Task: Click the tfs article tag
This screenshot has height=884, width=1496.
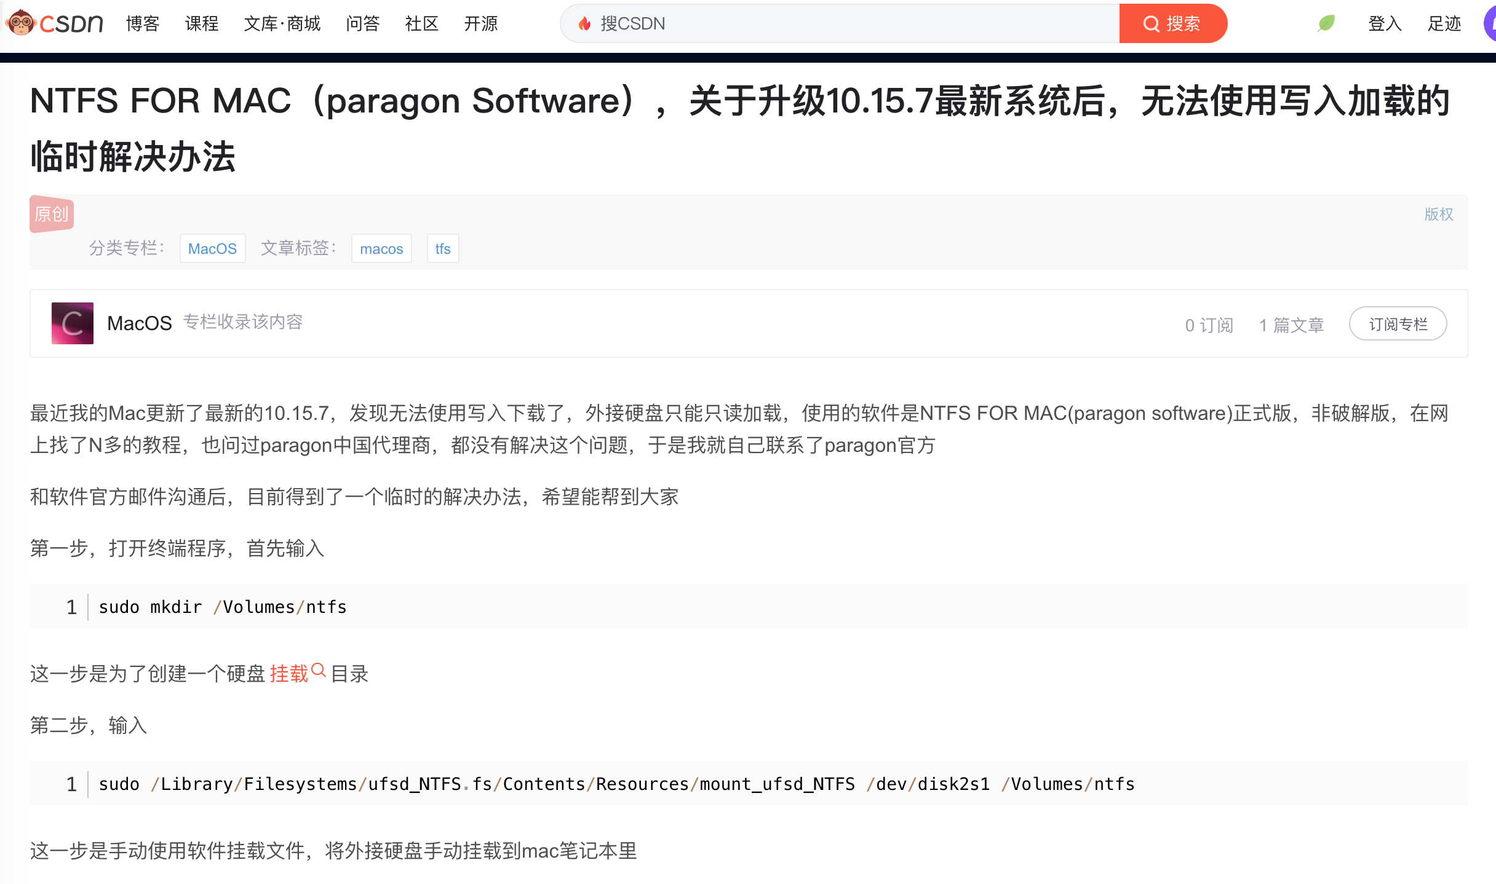Action: click(443, 248)
